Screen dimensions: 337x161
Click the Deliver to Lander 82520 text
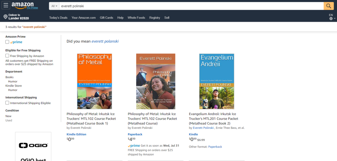click(19, 17)
